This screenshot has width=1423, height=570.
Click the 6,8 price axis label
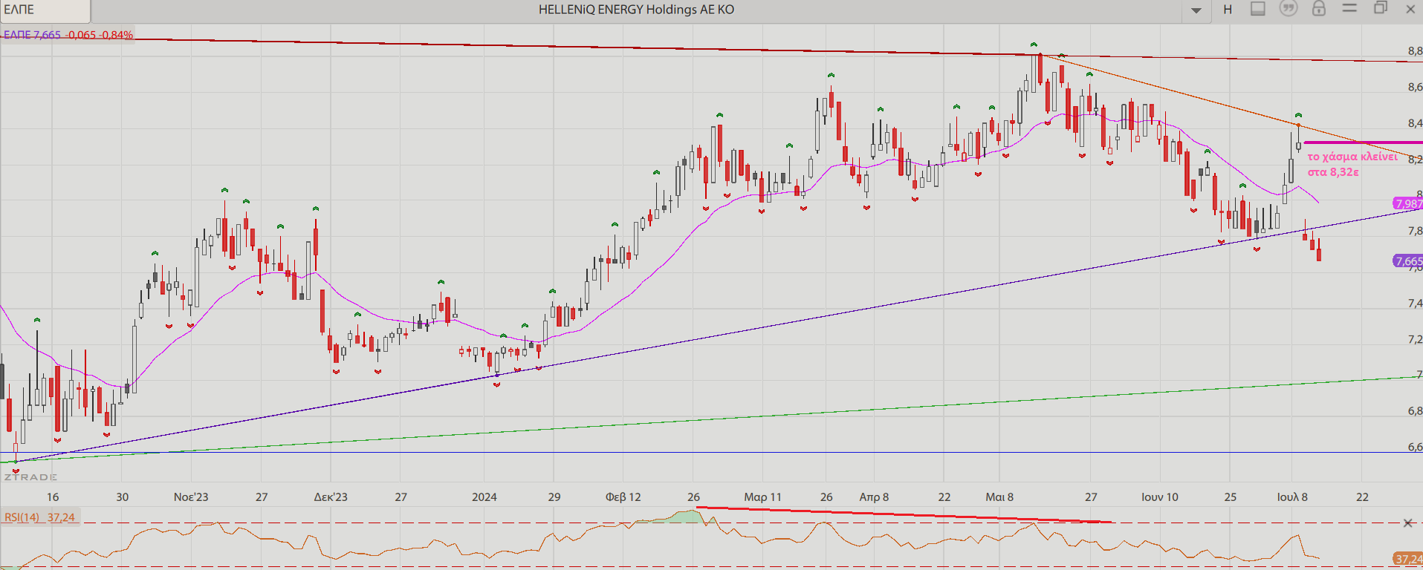point(1415,410)
